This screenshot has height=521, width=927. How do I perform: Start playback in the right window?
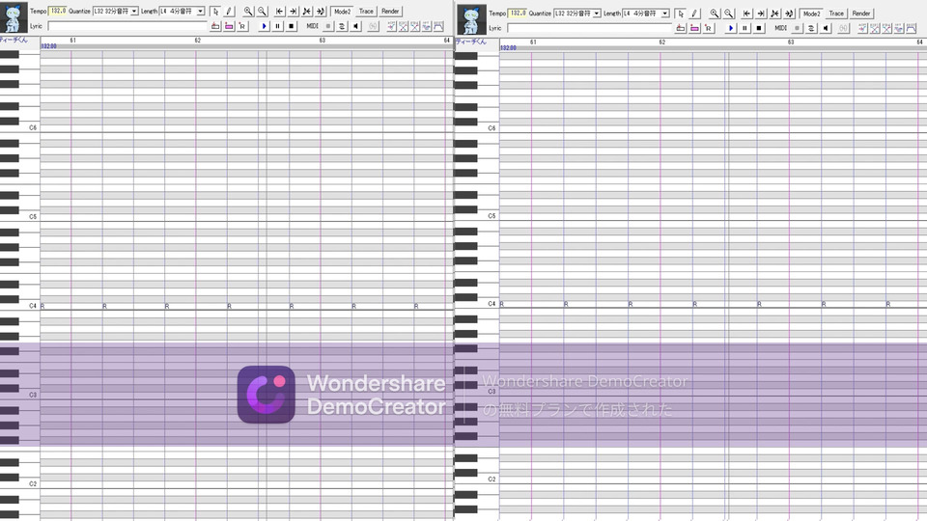[x=731, y=28]
